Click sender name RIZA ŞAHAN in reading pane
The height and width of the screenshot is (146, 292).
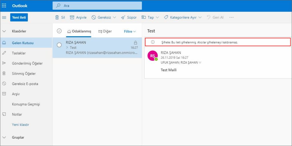pos(171,53)
